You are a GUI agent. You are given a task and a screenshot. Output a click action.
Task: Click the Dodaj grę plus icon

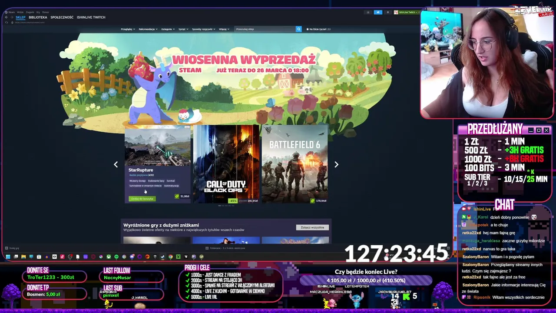(x=7, y=248)
